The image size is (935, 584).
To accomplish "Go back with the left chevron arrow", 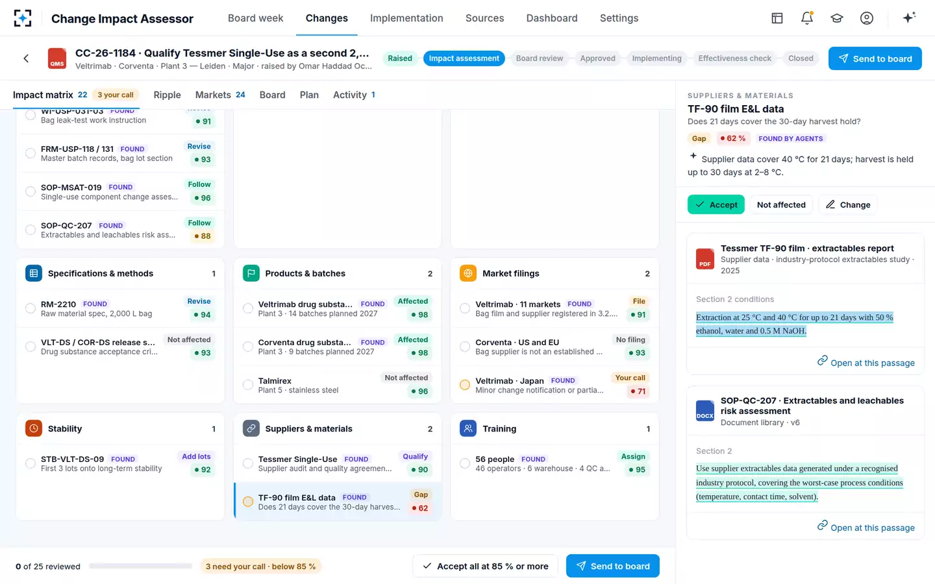I will 26,58.
